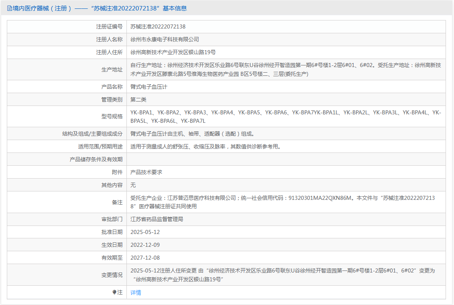Click the 管理类别 row label
Viewport: 454px width, 305px height.
pyautogui.click(x=112, y=100)
